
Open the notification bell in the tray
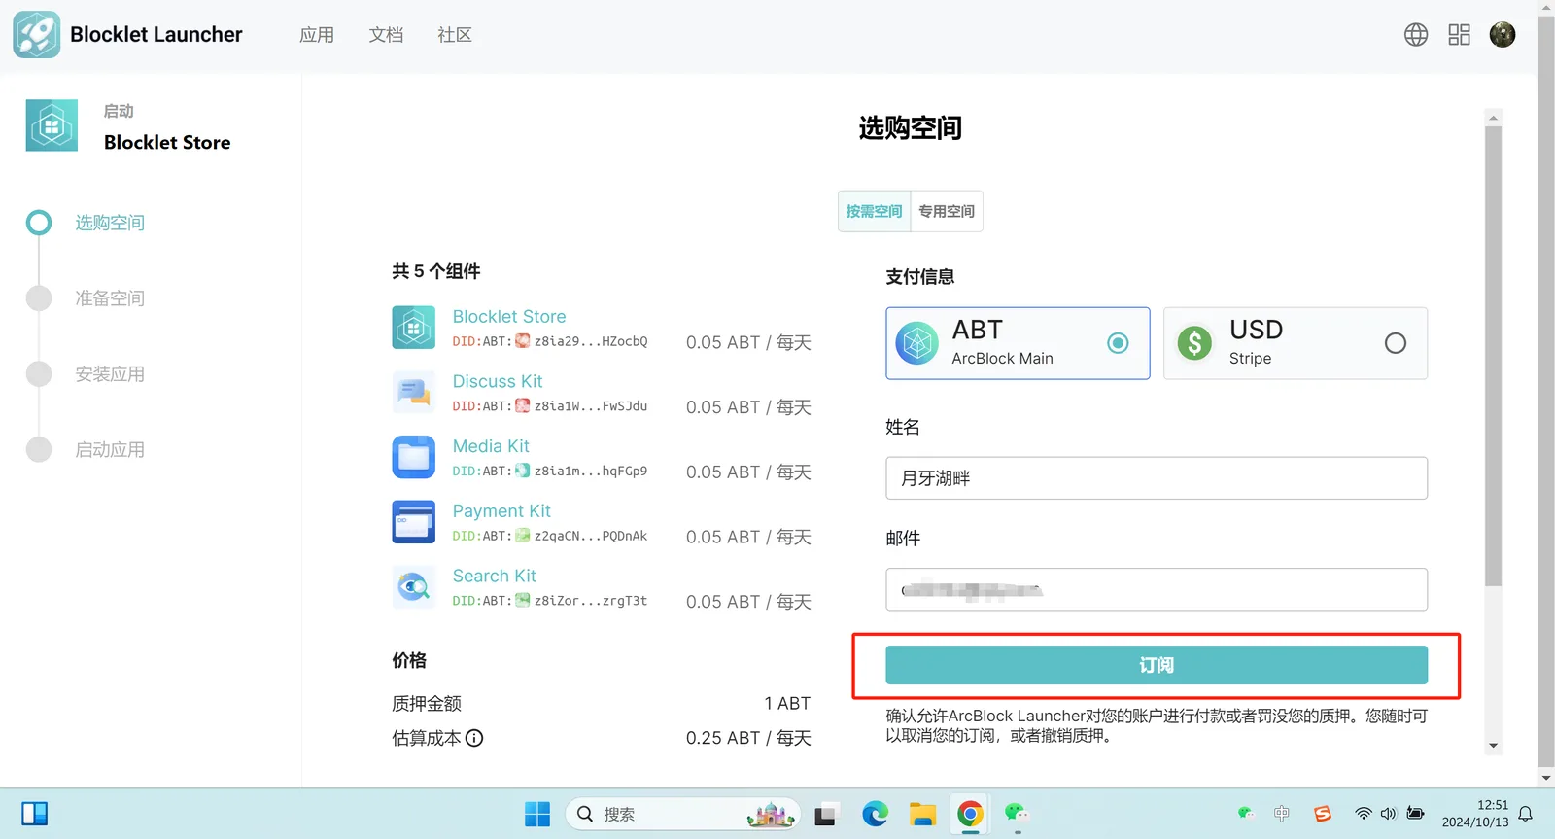1526,814
